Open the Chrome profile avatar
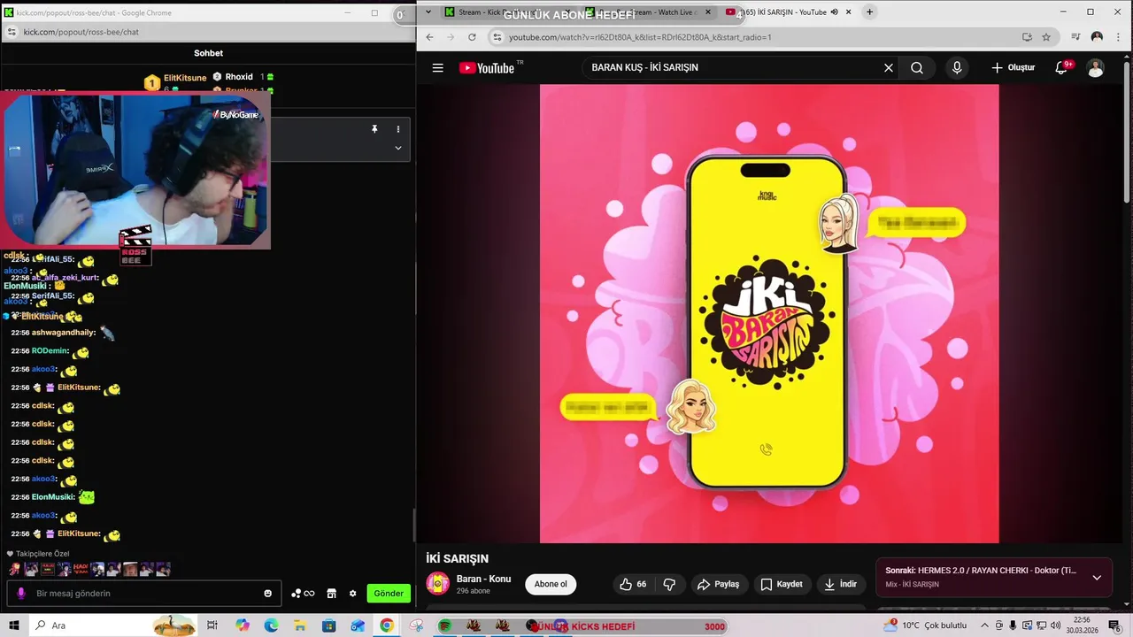1133x637 pixels. tap(1097, 37)
